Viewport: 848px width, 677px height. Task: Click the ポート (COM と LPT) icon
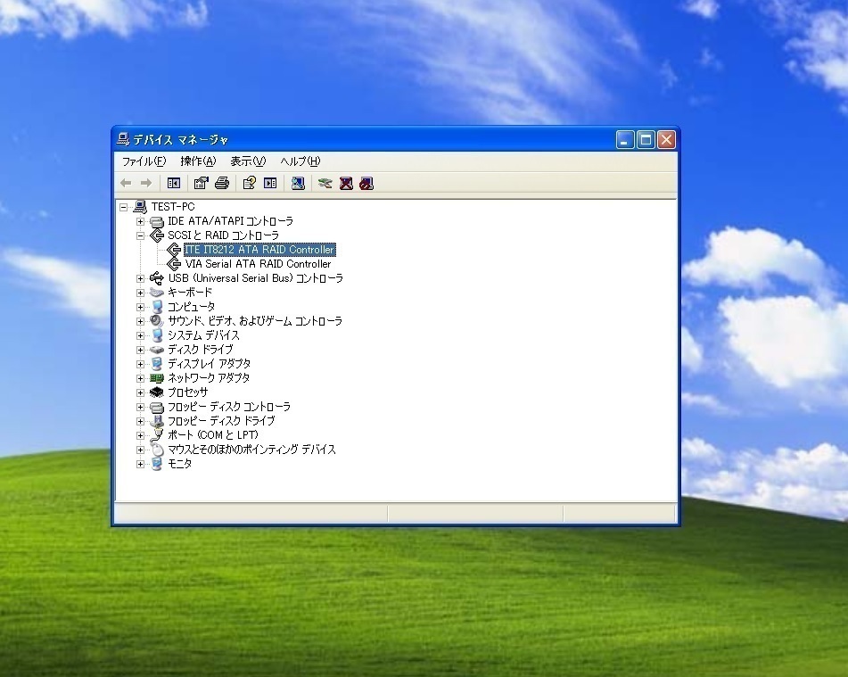[157, 435]
